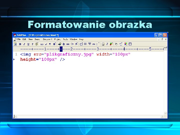Viewport: 180px width, 135px height.
Task: Insert a line break with return-arrow icon
Action: [46, 44]
